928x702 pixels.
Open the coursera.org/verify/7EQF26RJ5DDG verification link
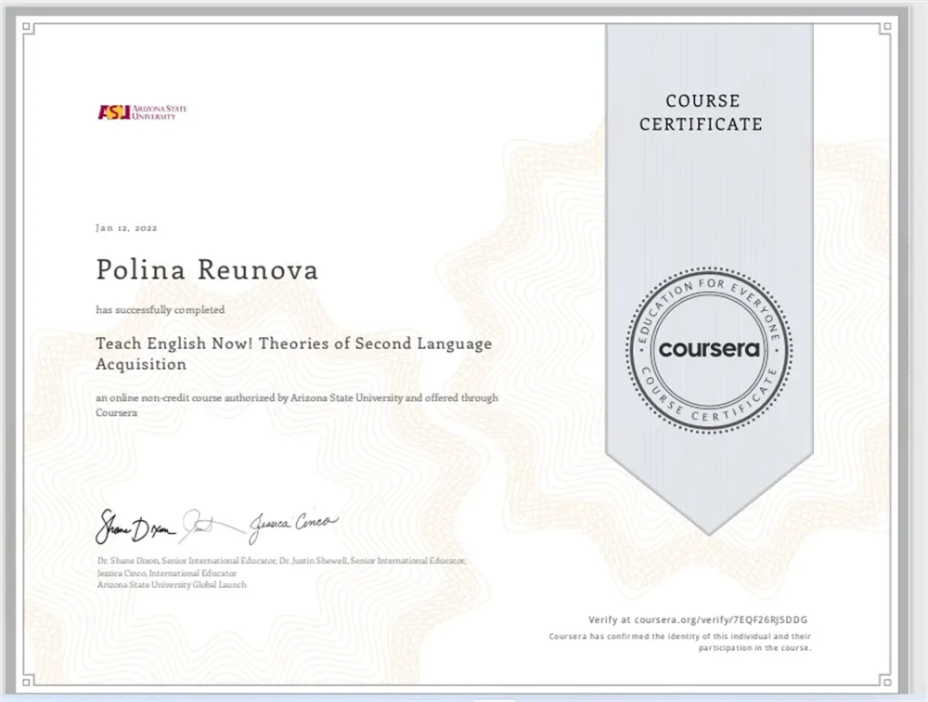721,619
